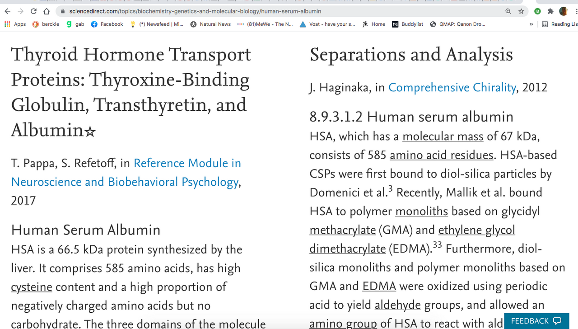Open the Extensions puzzle menu
578x329 pixels.
tap(550, 11)
